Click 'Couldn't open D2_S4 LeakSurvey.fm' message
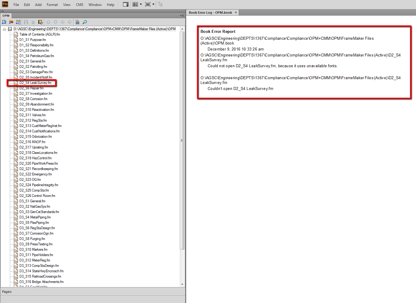416x303 pixels. 240,88
